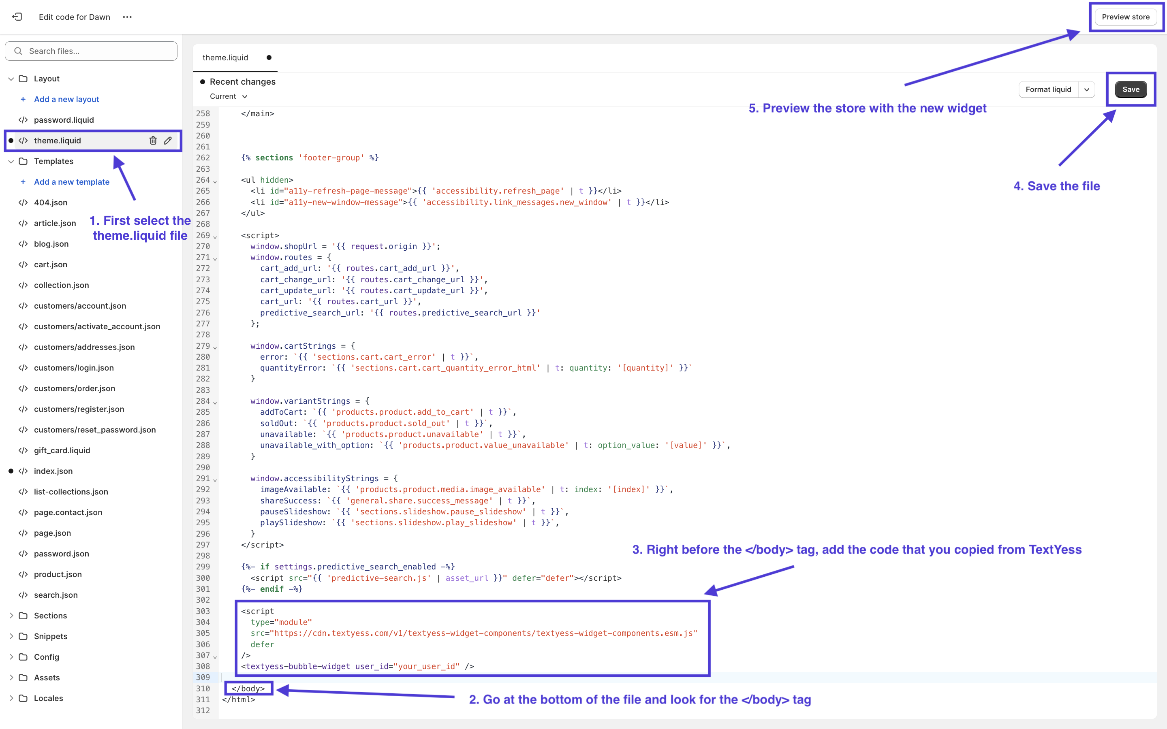This screenshot has height=729, width=1167.
Task: Click the plus icon beside Add a new layout
Action: (23, 99)
